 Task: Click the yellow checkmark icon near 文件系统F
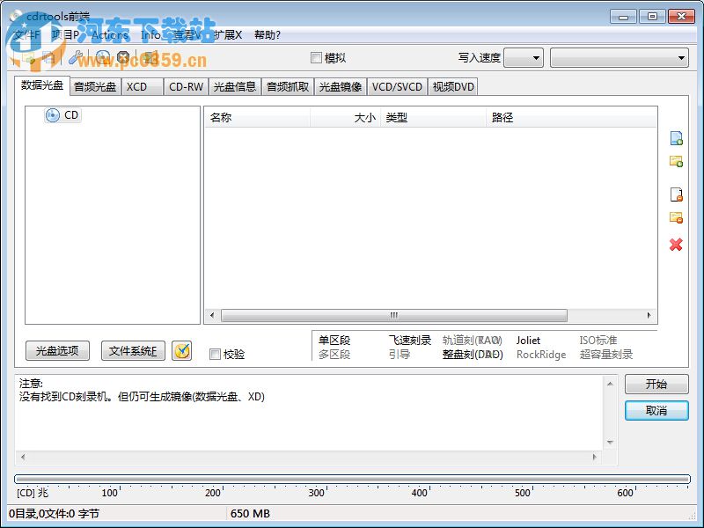coord(183,350)
